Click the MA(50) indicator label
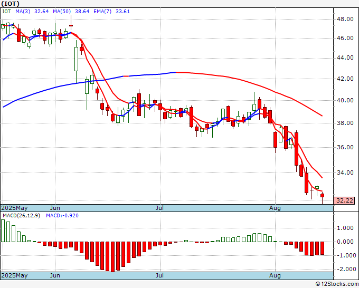 (62, 12)
